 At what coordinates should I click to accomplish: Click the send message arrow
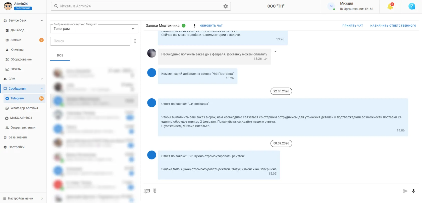[x=405, y=191]
